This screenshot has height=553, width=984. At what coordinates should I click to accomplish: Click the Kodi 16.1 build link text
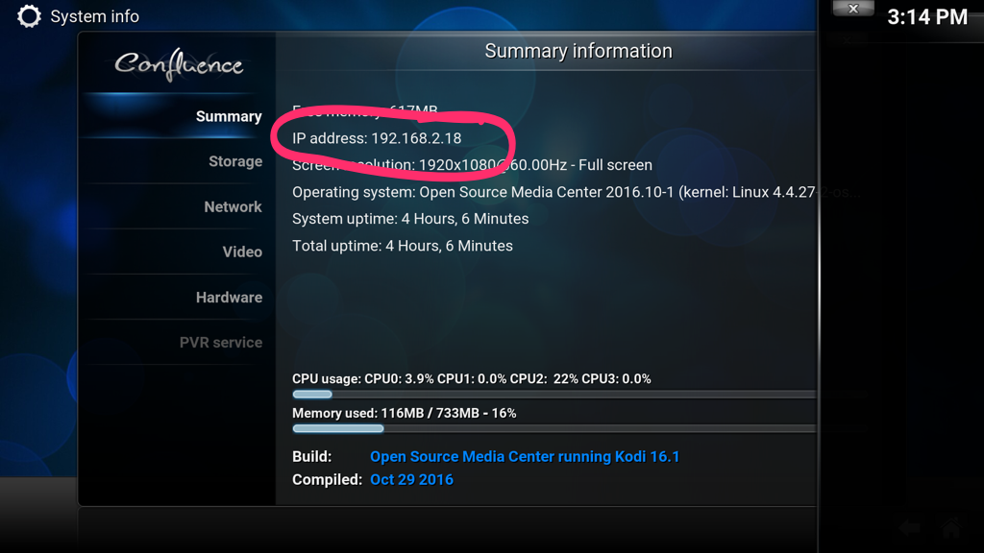[525, 456]
